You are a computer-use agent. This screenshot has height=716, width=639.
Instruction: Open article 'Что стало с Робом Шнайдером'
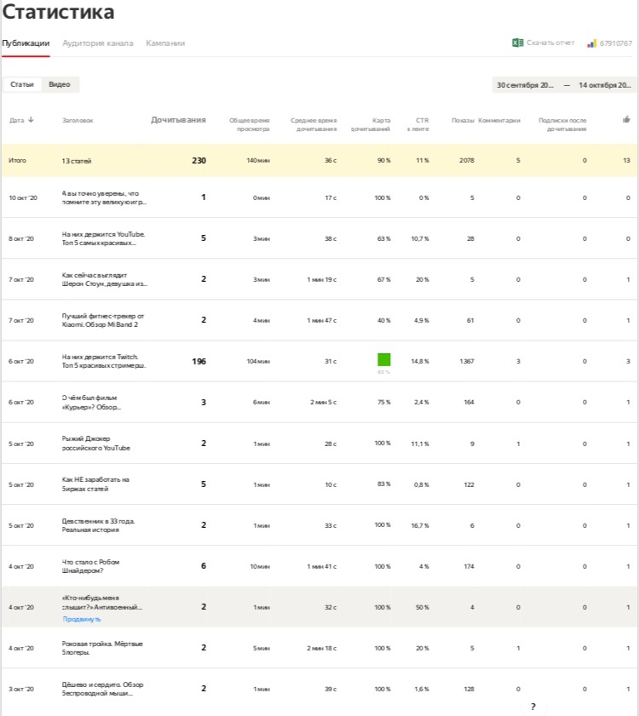[x=90, y=566]
